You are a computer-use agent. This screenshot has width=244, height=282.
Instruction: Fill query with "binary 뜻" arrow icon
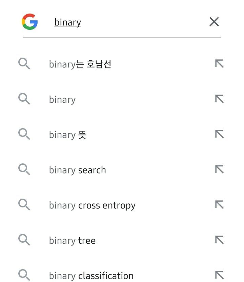[x=219, y=134]
